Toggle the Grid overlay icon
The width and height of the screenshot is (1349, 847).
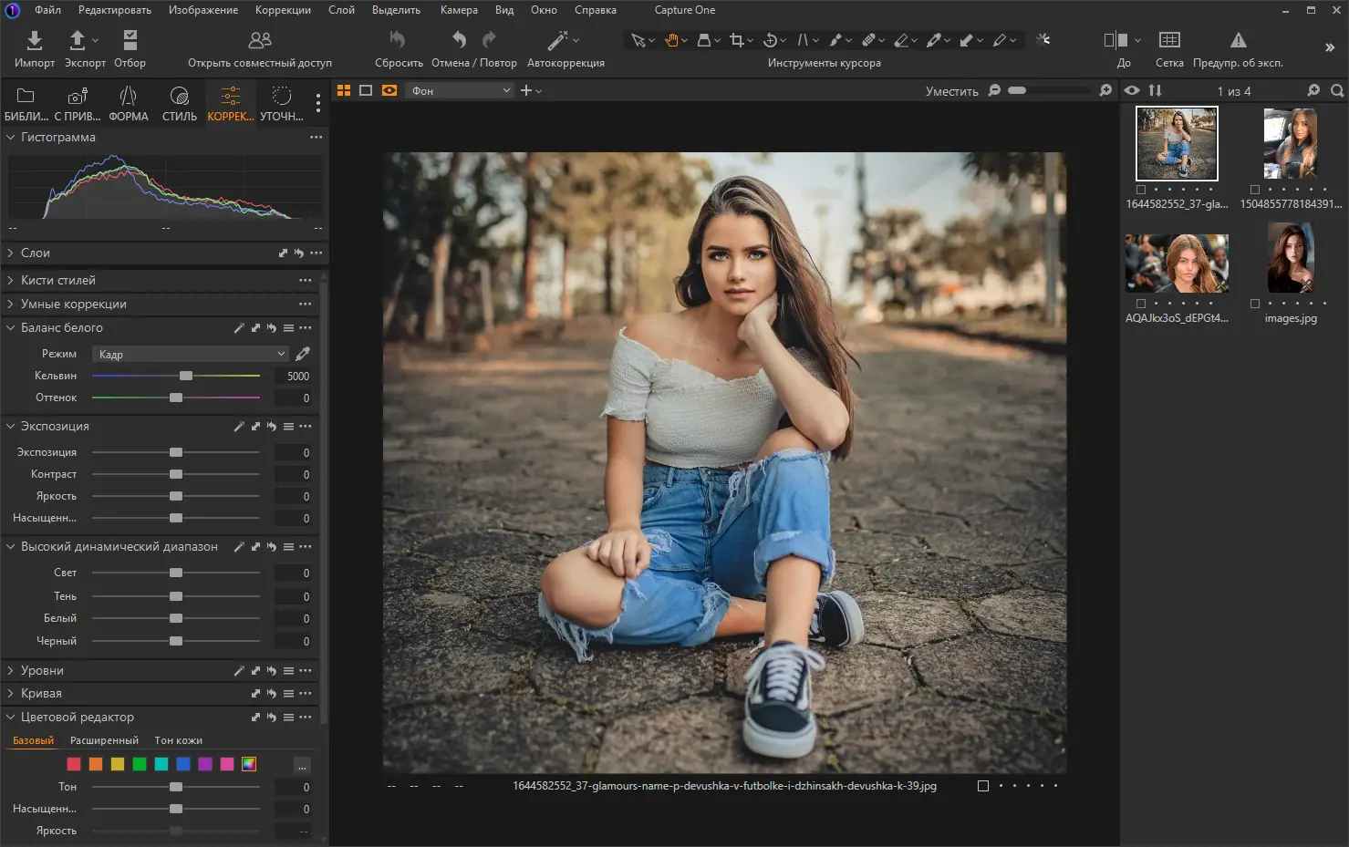pos(1168,40)
